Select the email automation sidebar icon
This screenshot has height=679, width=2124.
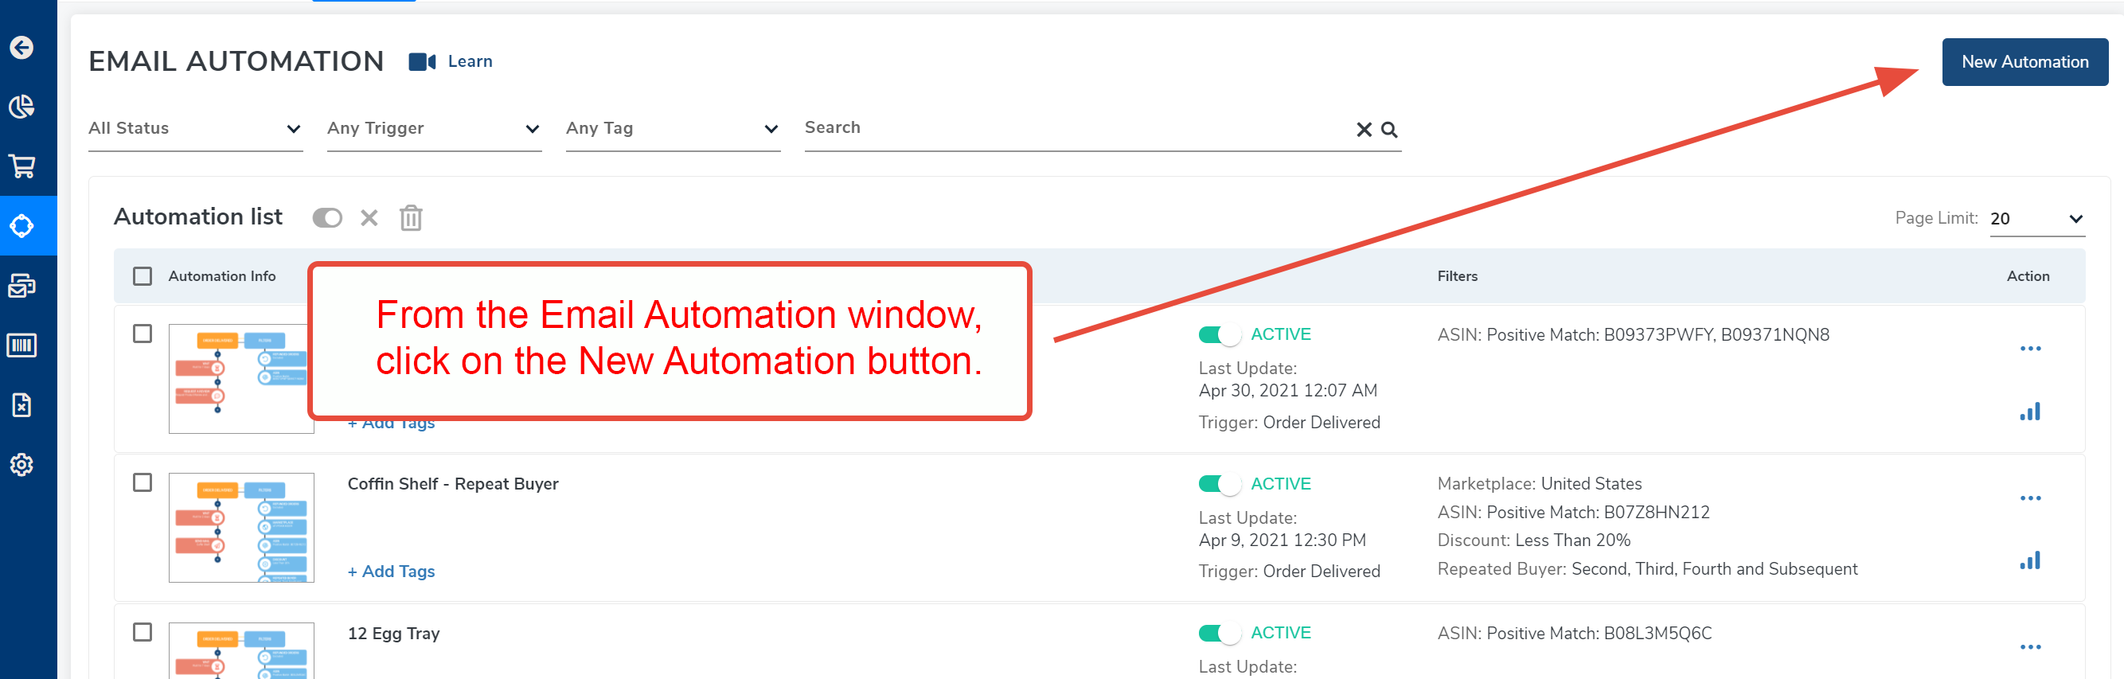point(22,226)
